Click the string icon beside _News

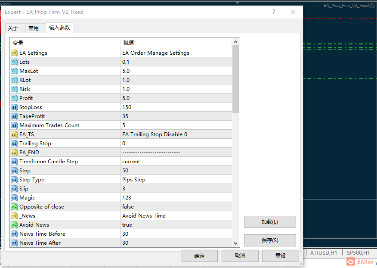[x=14, y=216]
